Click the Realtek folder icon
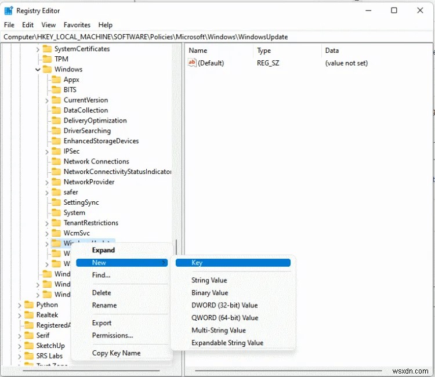This screenshot has width=435, height=377. coord(29,315)
